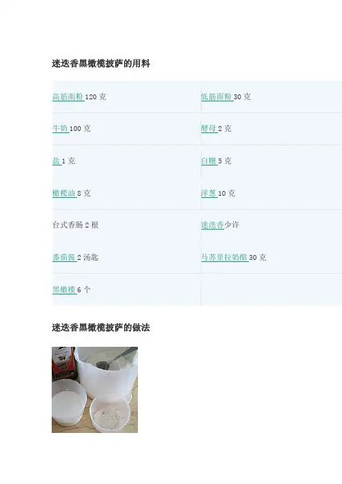Click the 牛奶 link
Image resolution: width=342 pixels, height=484 pixels.
(x=60, y=128)
